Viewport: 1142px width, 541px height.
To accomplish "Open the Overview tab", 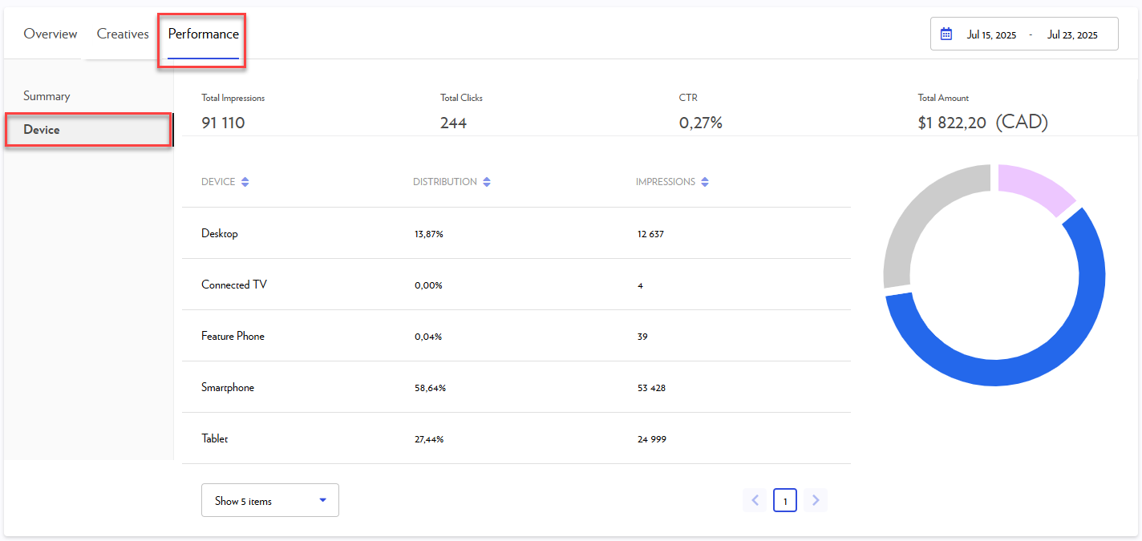I will tap(51, 34).
